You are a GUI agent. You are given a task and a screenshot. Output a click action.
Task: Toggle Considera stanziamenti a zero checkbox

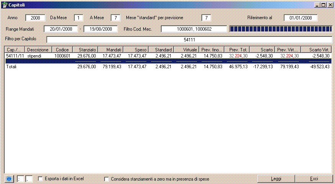tap(106, 179)
